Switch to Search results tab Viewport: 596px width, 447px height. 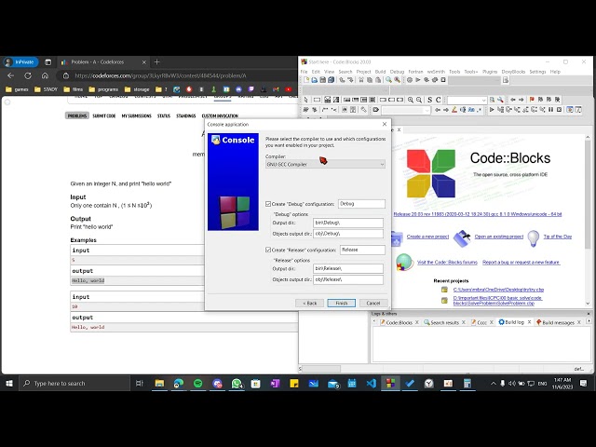pyautogui.click(x=444, y=322)
